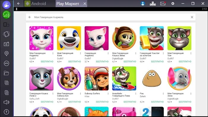The height and width of the screenshot is (117, 208).
Task: Click the Sofia_Soft developer name
Action: coord(34,99)
